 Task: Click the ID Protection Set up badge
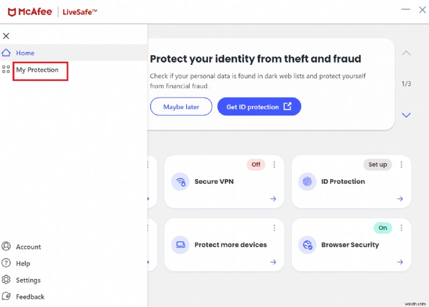(378, 164)
